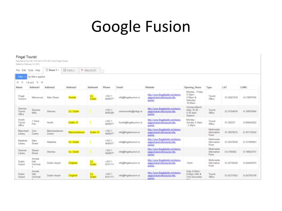The height and width of the screenshot is (211, 282).
Task: Click the <Null> opening hours cell
Action: [190, 163]
